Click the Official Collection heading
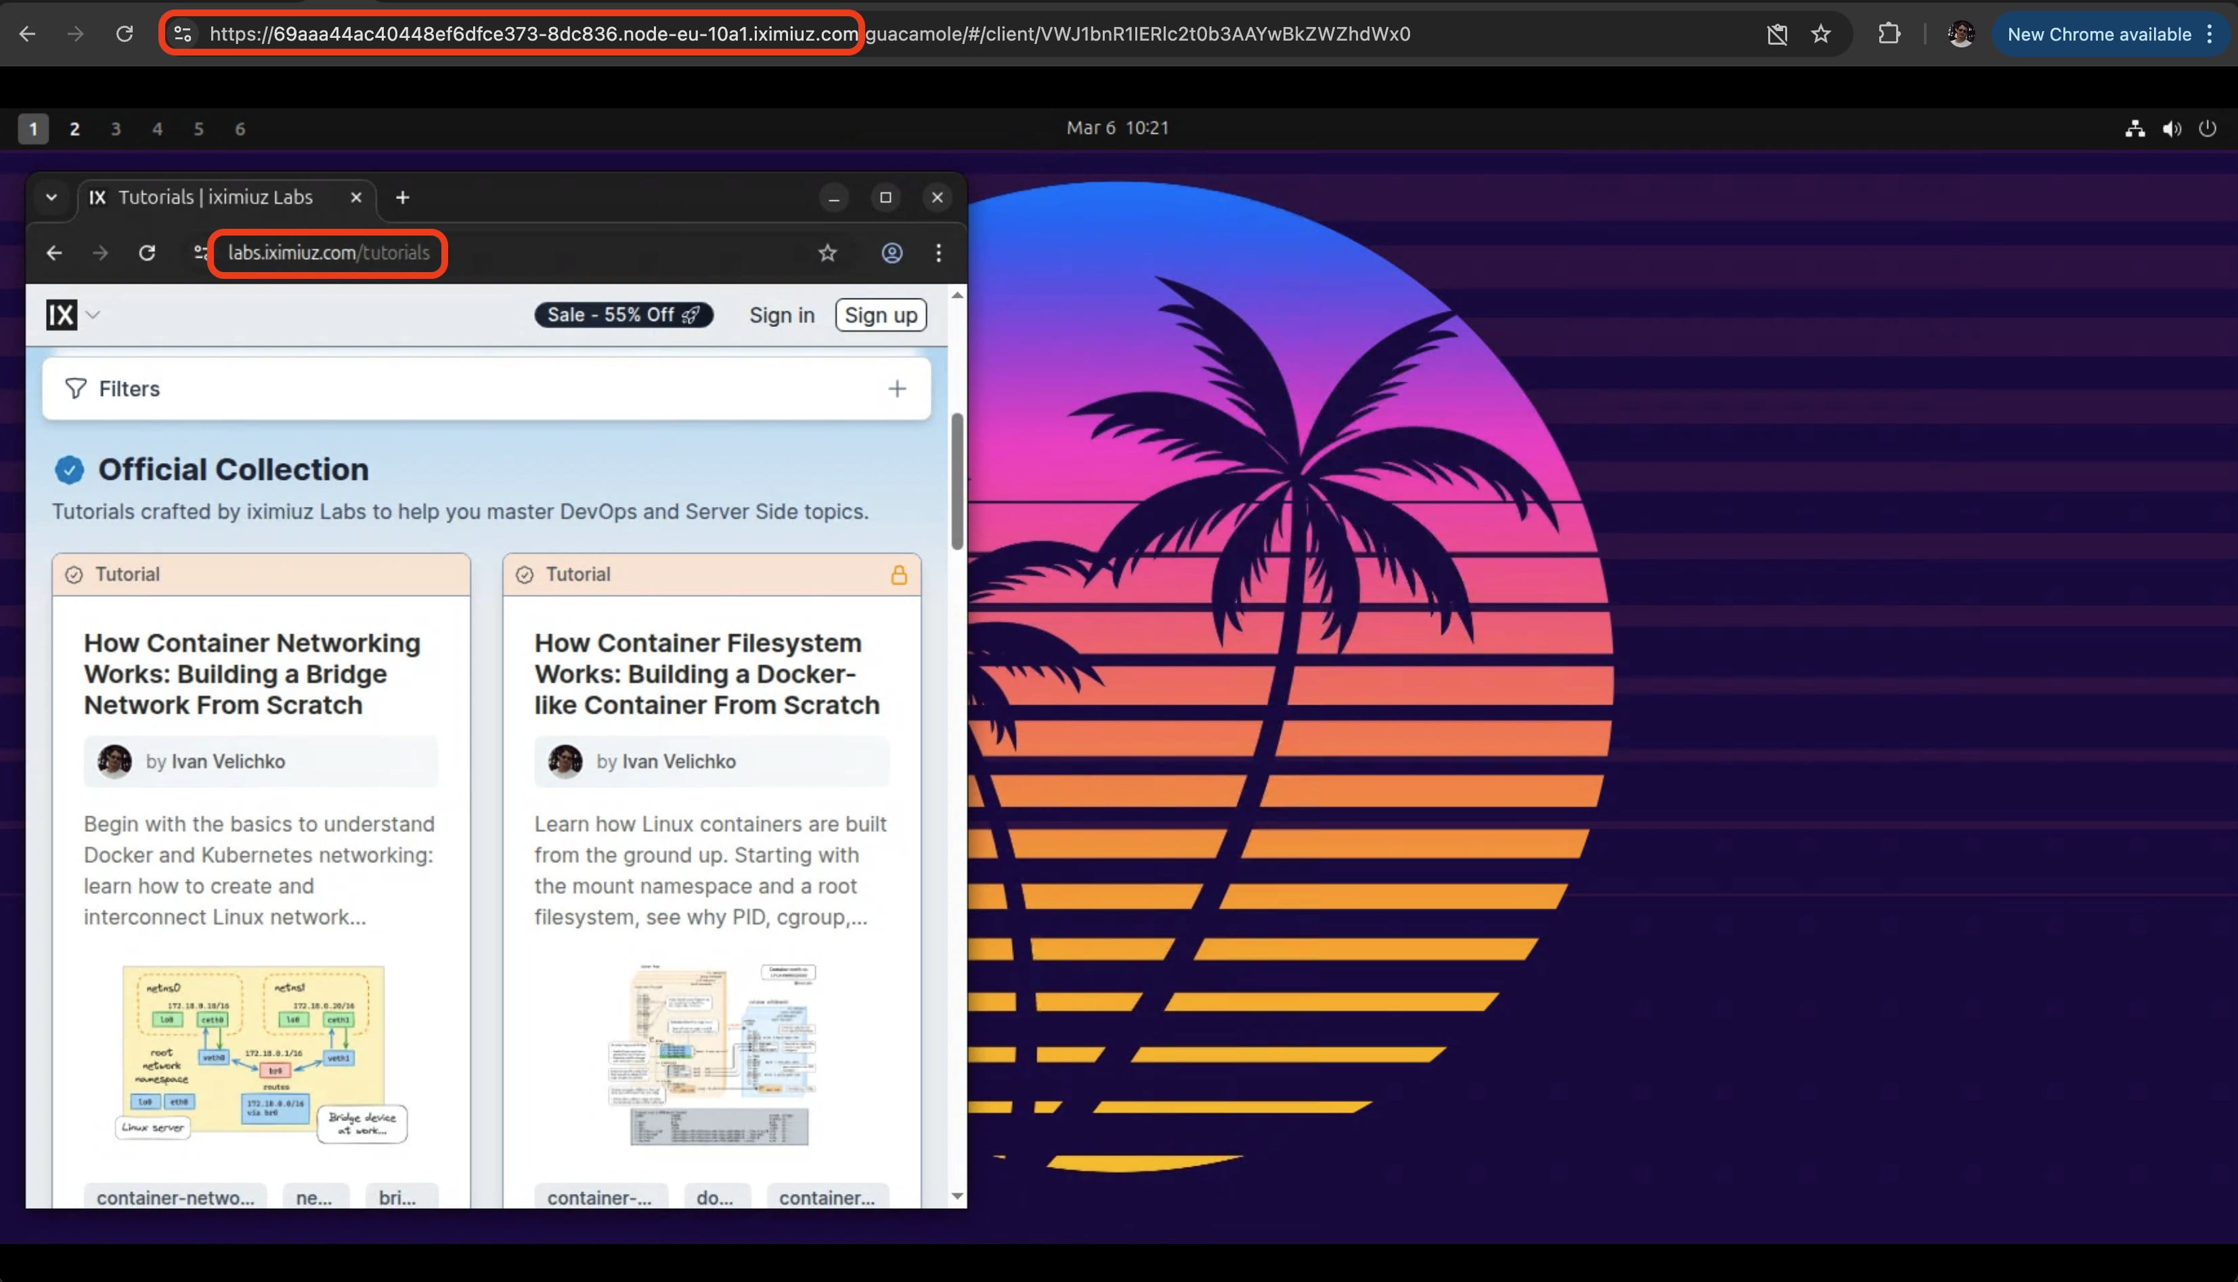The image size is (2238, 1282). tap(234, 469)
